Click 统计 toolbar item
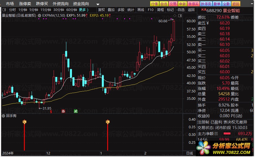255x157 pixels. (x=131, y=10)
